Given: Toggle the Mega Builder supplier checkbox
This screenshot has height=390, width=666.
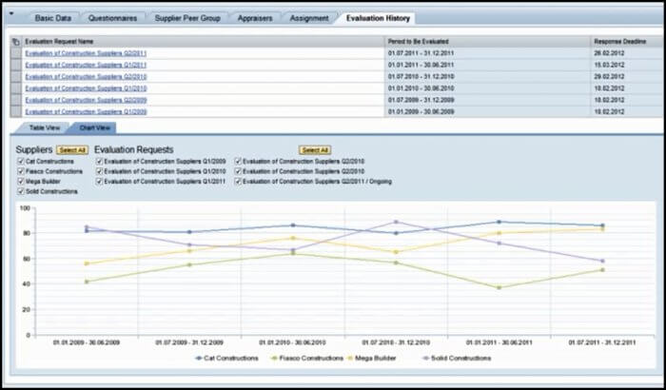Looking at the screenshot, I should click(x=20, y=182).
